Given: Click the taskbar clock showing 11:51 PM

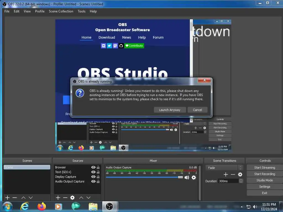Looking at the screenshot, I should [x=269, y=207].
